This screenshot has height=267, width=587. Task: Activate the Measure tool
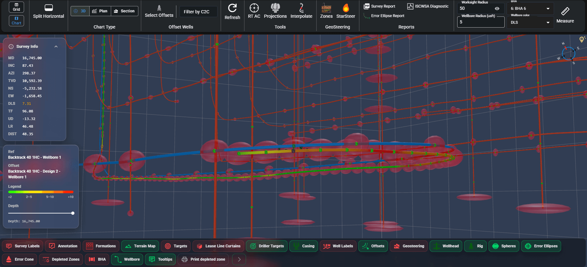pos(565,15)
